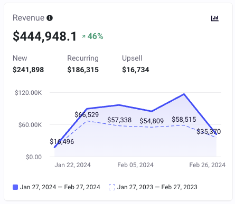235x204 pixels.
Task: Click the solid blue legend swatch
Action: pos(15,187)
